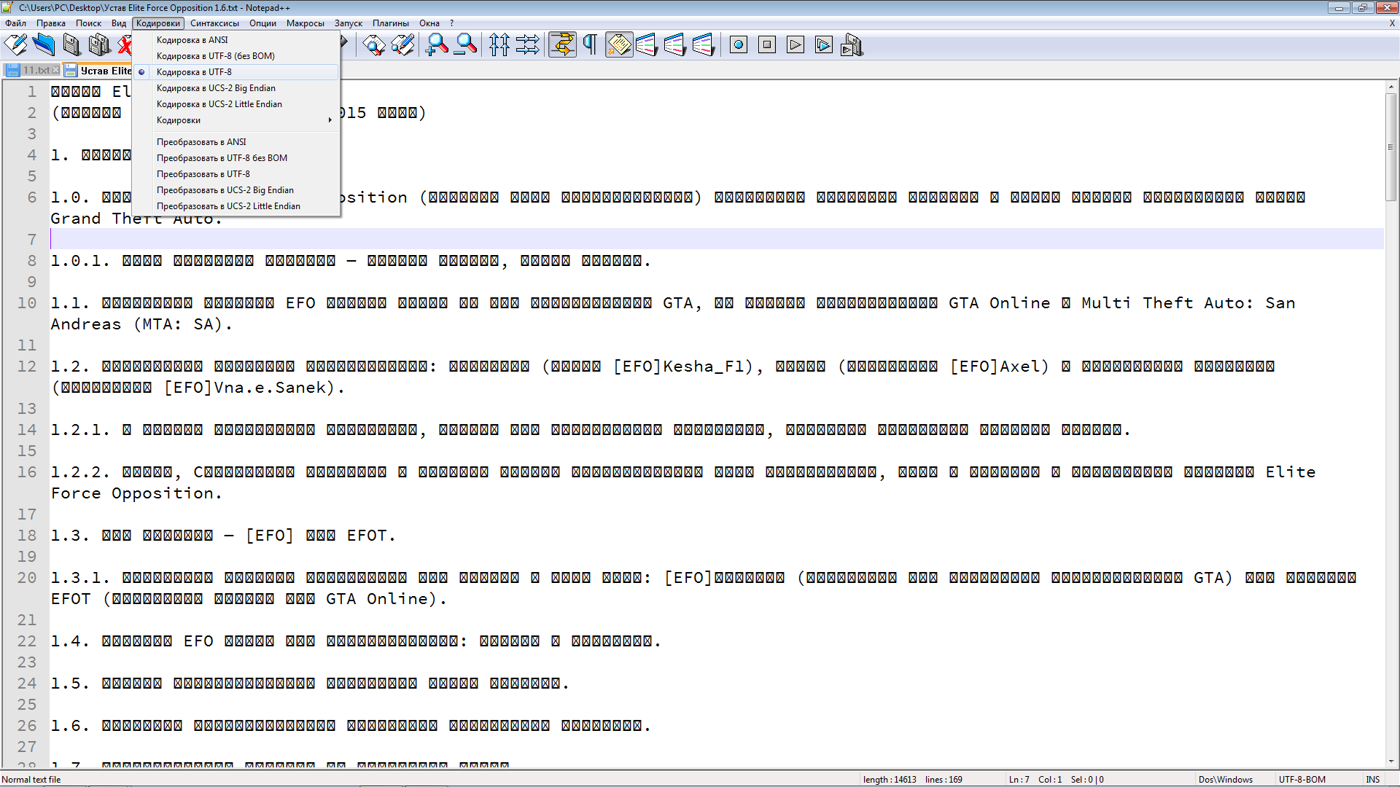Screen dimensions: 1400x787
Task: Click the Save file floppy icon
Action: (x=71, y=45)
